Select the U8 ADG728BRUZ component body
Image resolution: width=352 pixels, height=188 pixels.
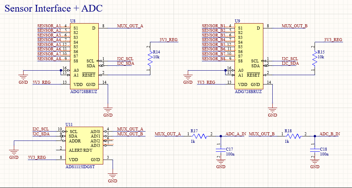[85, 56]
